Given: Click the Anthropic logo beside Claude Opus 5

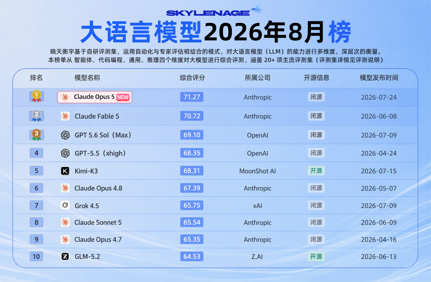Looking at the screenshot, I should pyautogui.click(x=65, y=97).
